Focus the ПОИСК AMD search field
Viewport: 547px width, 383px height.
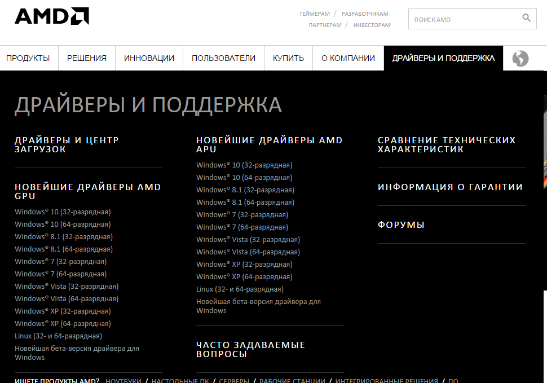473,19
